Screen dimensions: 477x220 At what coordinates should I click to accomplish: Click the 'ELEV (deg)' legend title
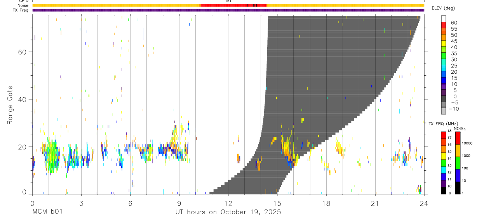(x=444, y=9)
